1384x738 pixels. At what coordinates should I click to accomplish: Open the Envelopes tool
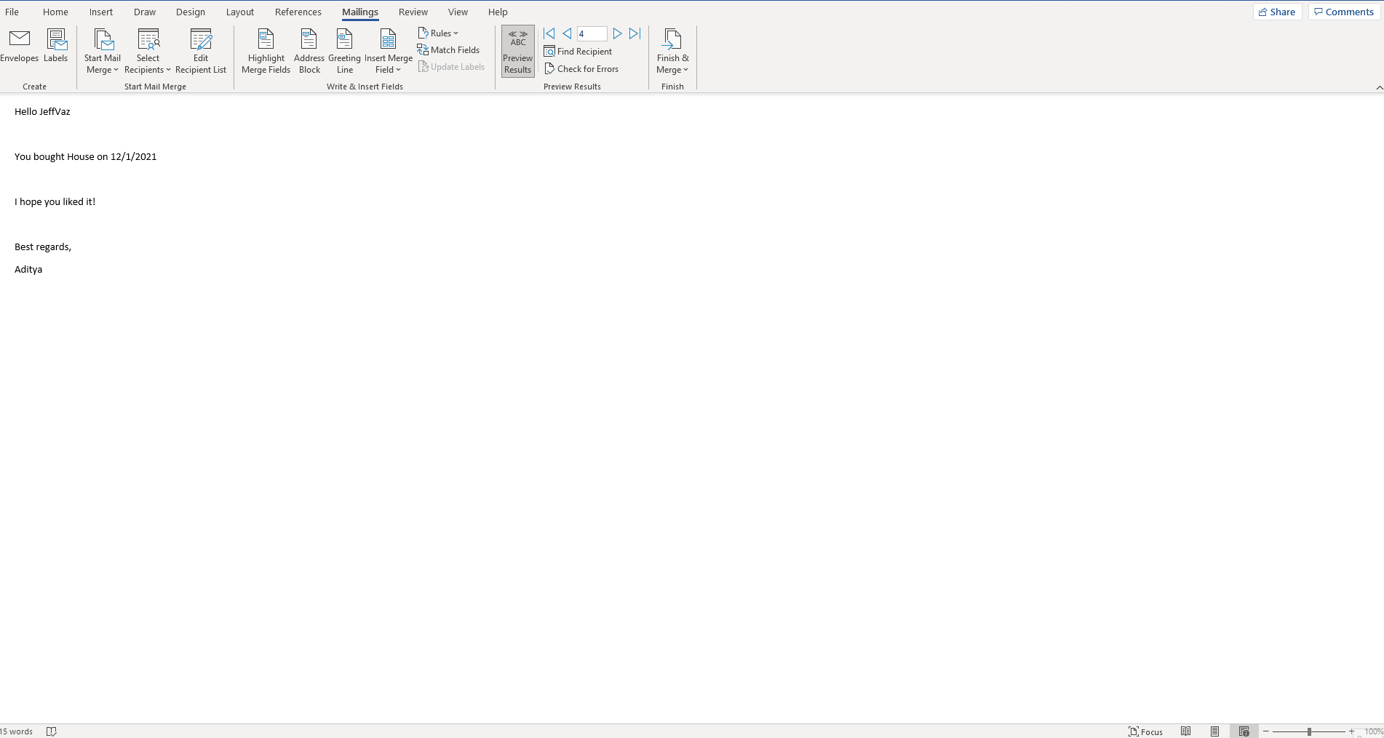20,47
